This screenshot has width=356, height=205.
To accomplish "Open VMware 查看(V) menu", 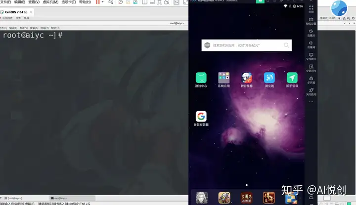I will tap(34, 2).
